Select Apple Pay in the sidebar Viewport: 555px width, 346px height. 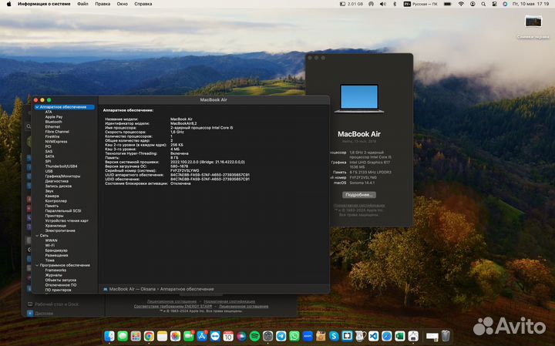(54, 117)
